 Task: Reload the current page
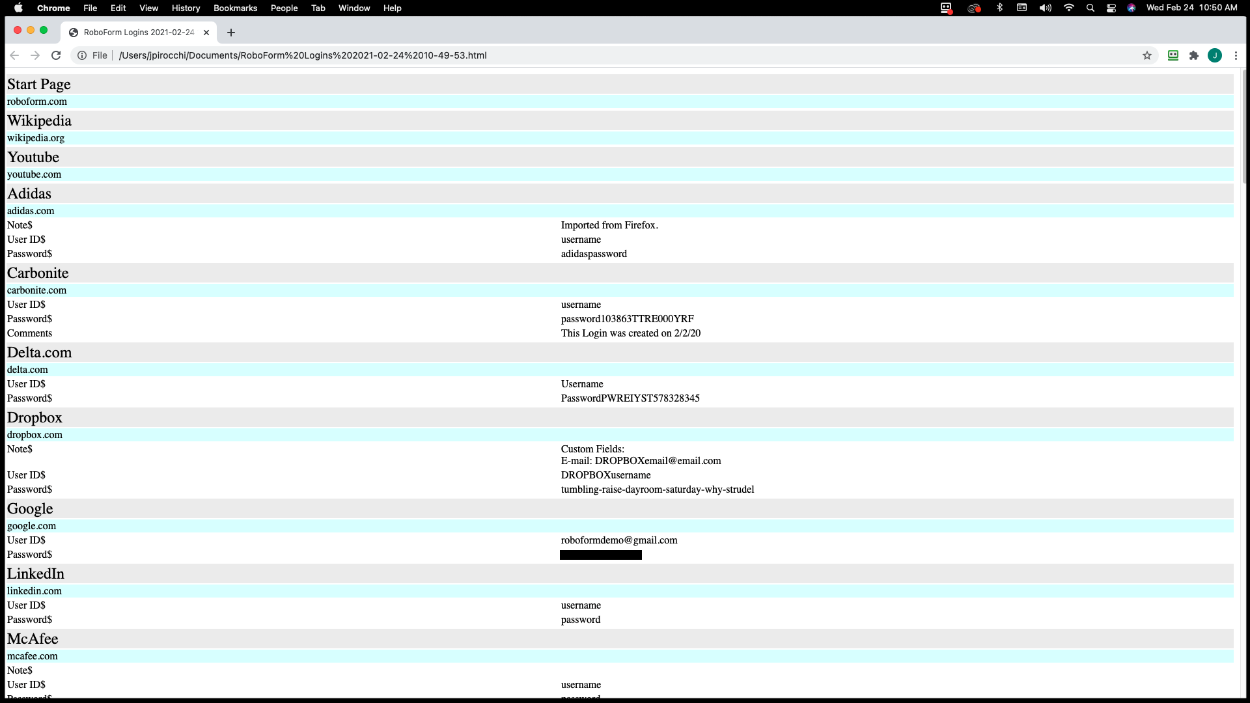pyautogui.click(x=56, y=55)
